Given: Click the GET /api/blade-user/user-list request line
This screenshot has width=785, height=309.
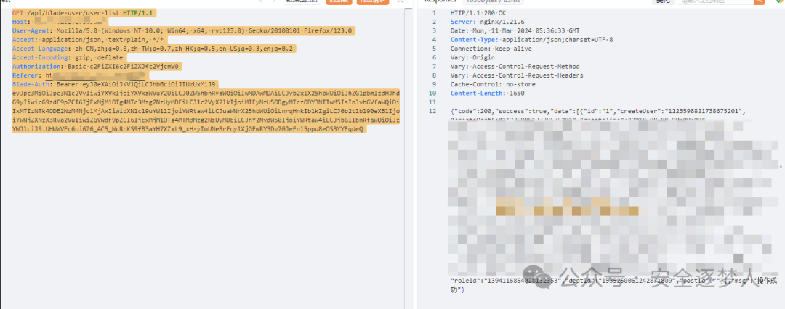Looking at the screenshot, I should click(x=82, y=12).
